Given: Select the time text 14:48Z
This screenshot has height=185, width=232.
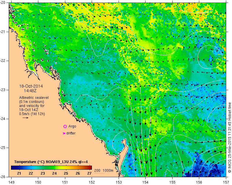Looking at the screenshot, I should tap(30, 91).
